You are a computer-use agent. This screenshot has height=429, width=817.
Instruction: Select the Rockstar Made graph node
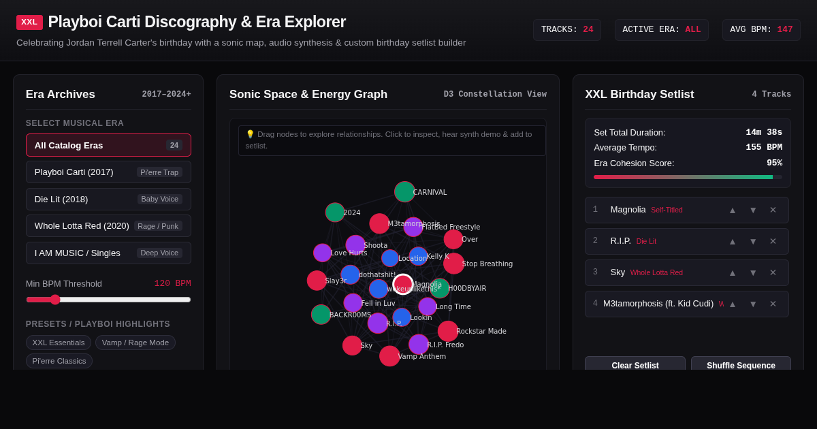pos(448,331)
